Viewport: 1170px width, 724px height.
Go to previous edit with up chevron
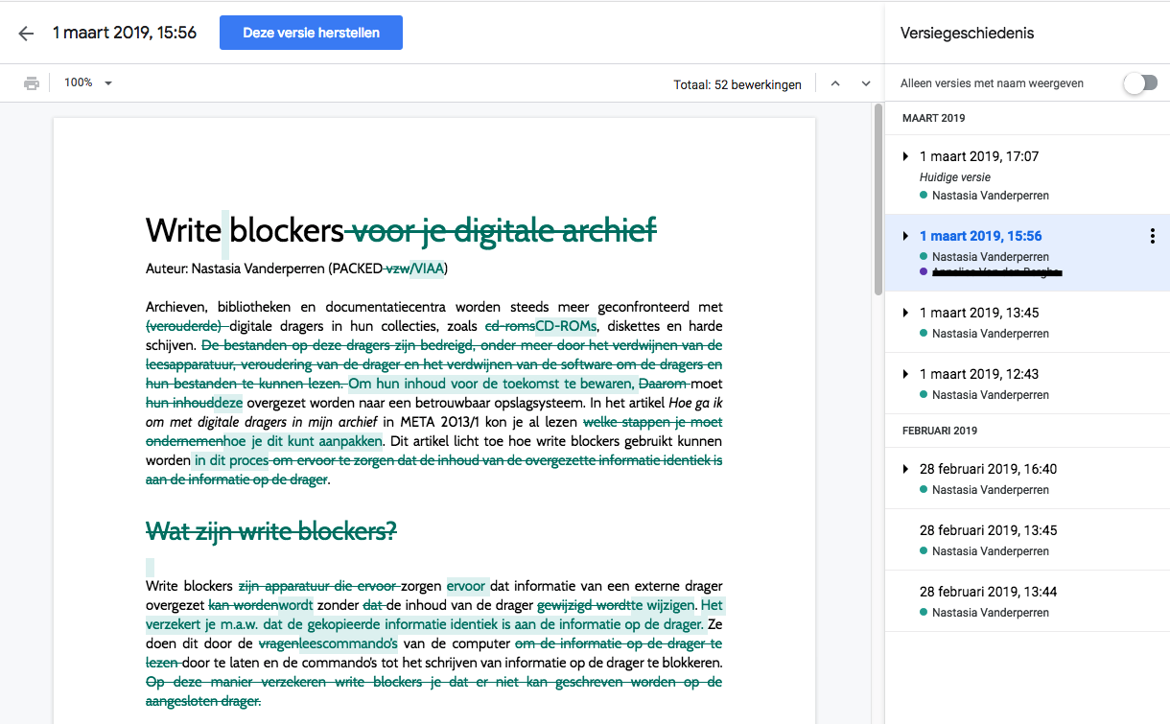tap(835, 84)
